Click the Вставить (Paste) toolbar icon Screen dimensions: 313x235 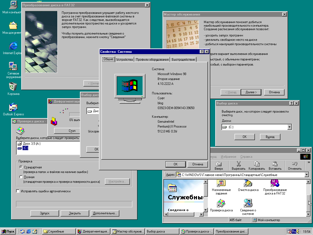tap(275, 164)
